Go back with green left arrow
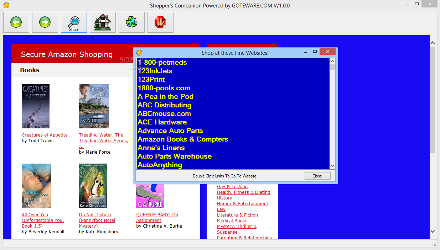 (x=16, y=22)
